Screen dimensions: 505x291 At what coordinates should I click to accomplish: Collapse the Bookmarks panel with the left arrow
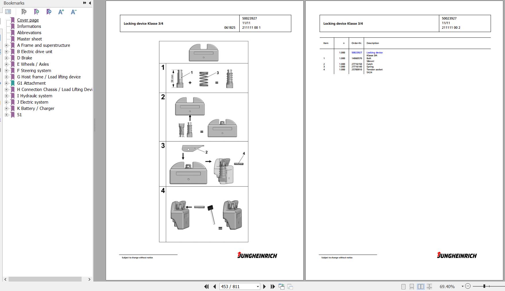coord(90,3)
